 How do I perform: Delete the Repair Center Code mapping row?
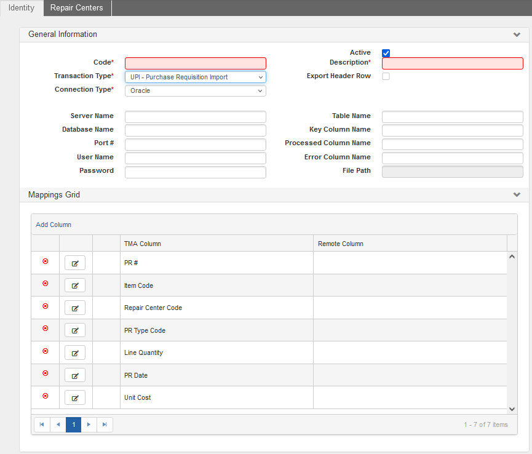click(45, 306)
